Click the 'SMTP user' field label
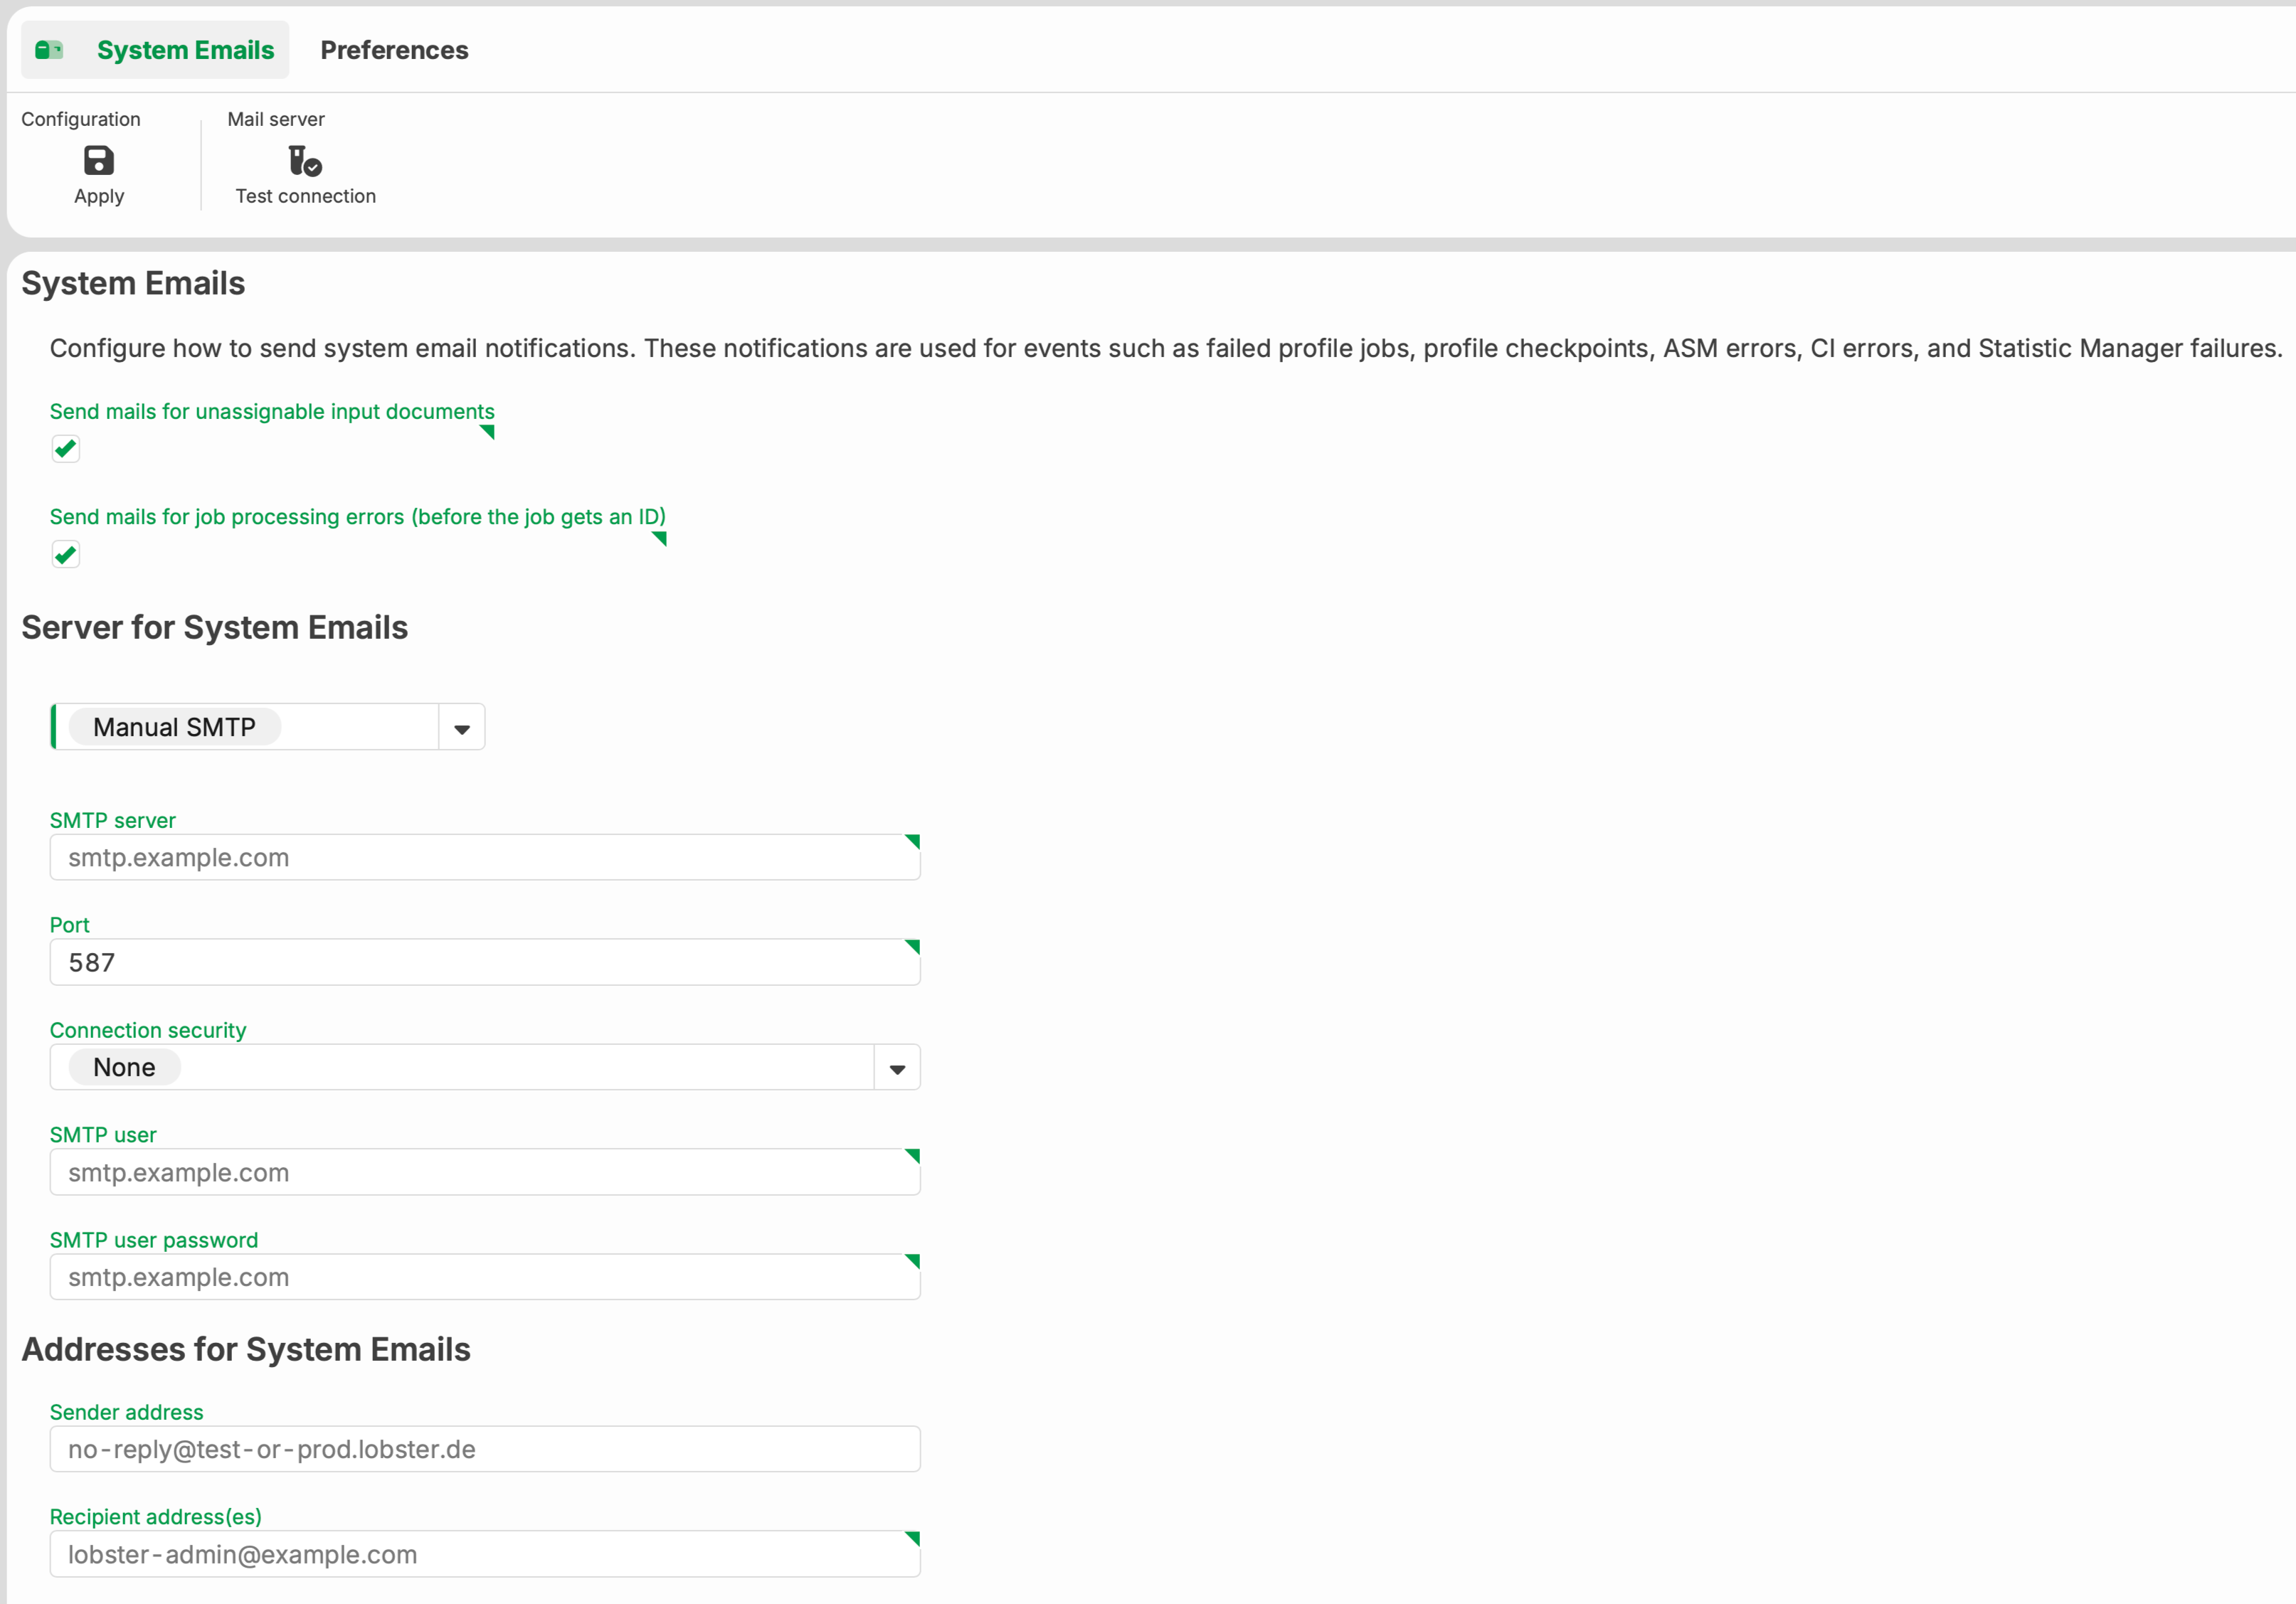The height and width of the screenshot is (1604, 2296). (103, 1135)
